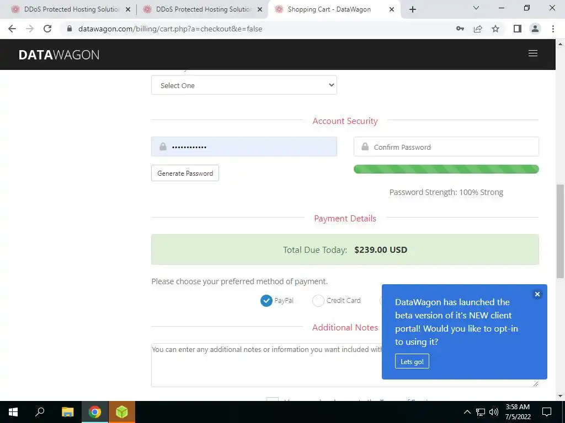The width and height of the screenshot is (565, 423).
Task: Expand the Select One dropdown
Action: 244,85
